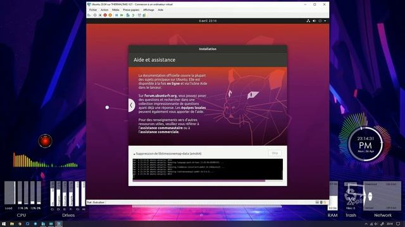Open the 'assistance commerciale' link

click(159, 132)
